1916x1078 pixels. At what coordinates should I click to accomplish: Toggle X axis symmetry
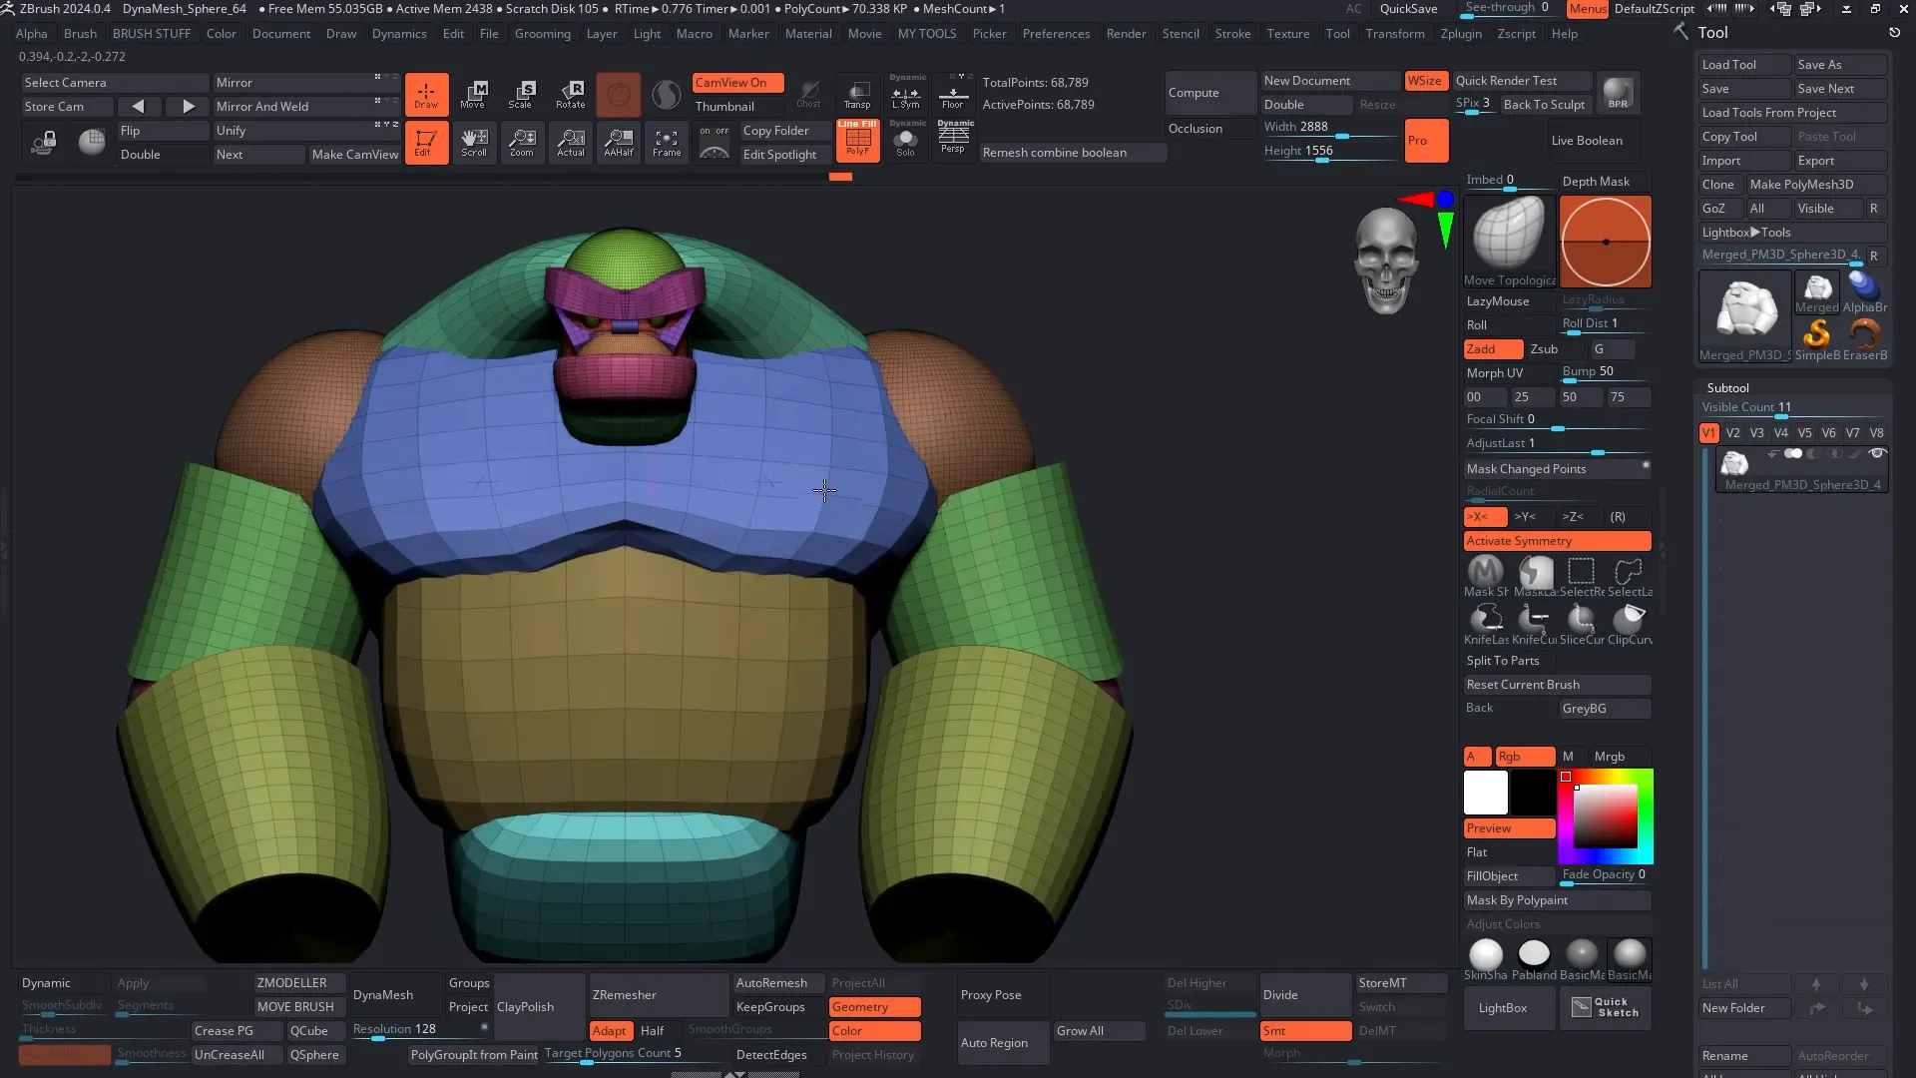[1485, 517]
